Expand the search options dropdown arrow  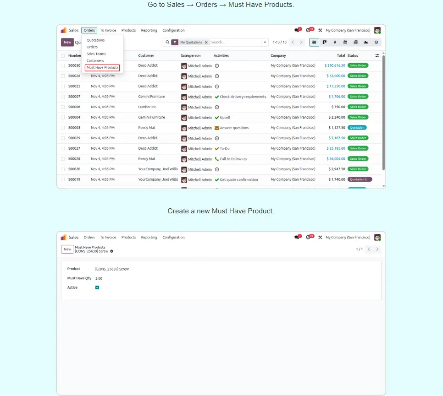[265, 42]
